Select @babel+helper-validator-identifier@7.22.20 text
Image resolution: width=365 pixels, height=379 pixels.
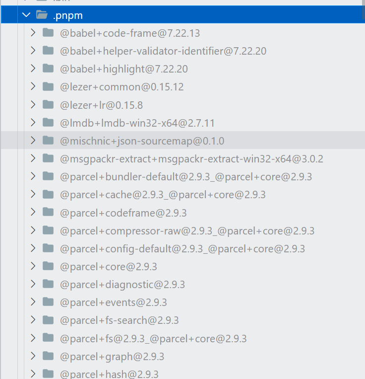[x=163, y=51]
